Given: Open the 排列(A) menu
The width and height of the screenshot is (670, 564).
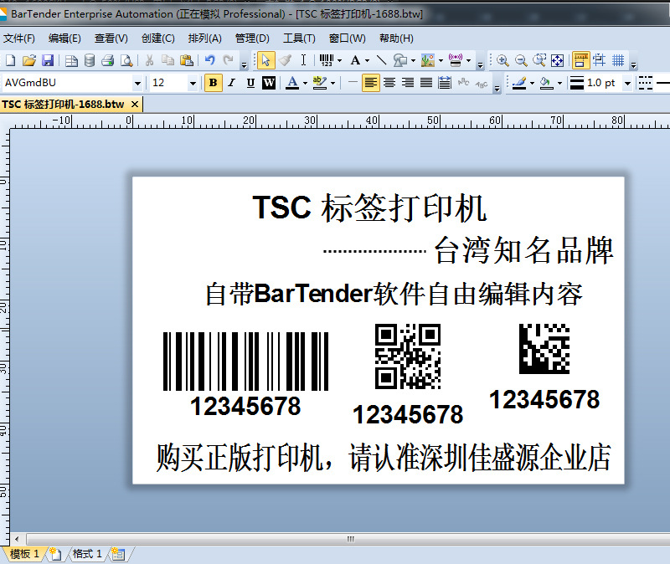Looking at the screenshot, I should coord(204,38).
